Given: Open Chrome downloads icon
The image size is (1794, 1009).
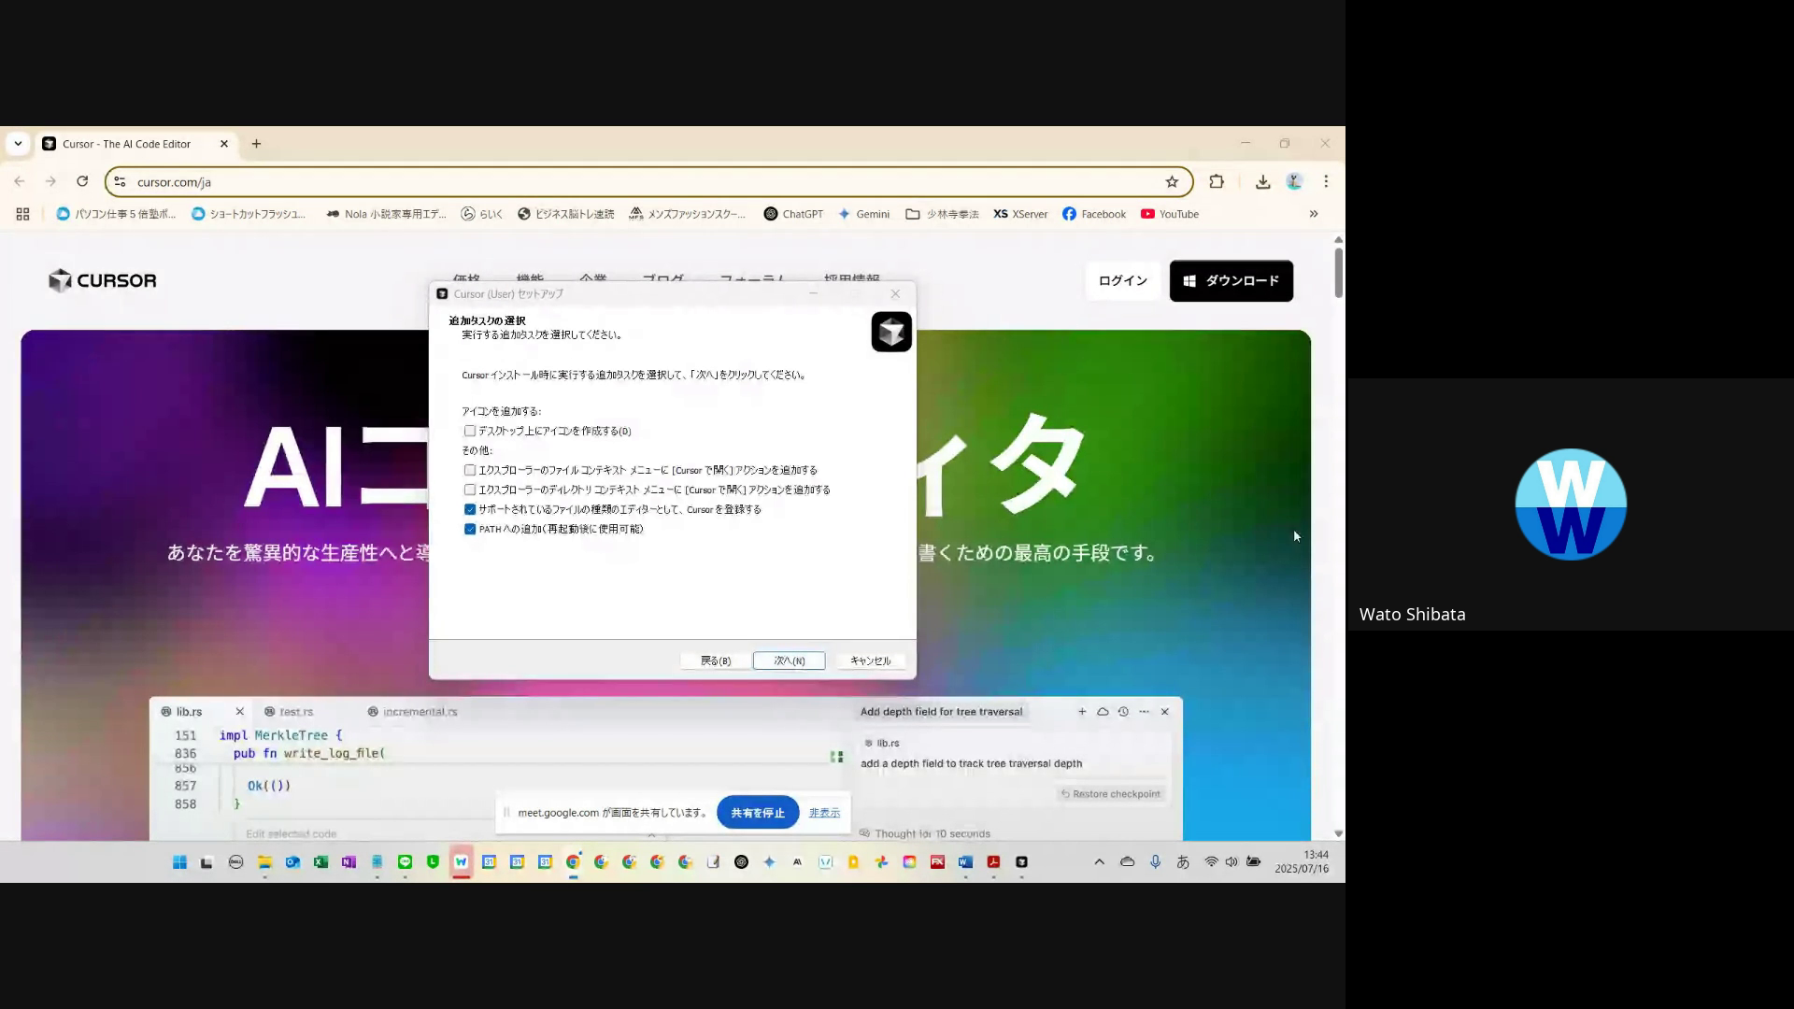Looking at the screenshot, I should coord(1262,181).
